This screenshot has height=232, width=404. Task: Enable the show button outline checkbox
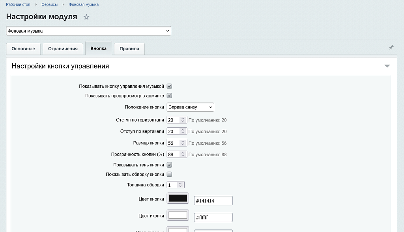tap(169, 174)
